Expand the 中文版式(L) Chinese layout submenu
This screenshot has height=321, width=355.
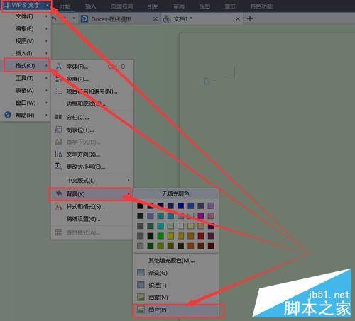click(92, 181)
